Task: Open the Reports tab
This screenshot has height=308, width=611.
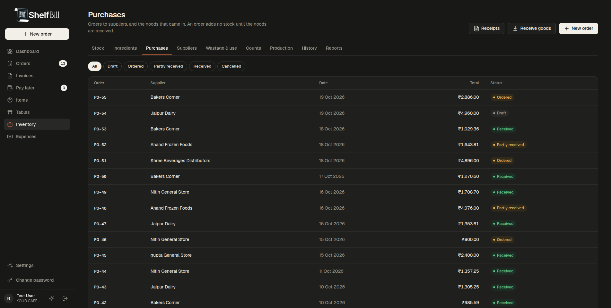Action: pos(334,48)
